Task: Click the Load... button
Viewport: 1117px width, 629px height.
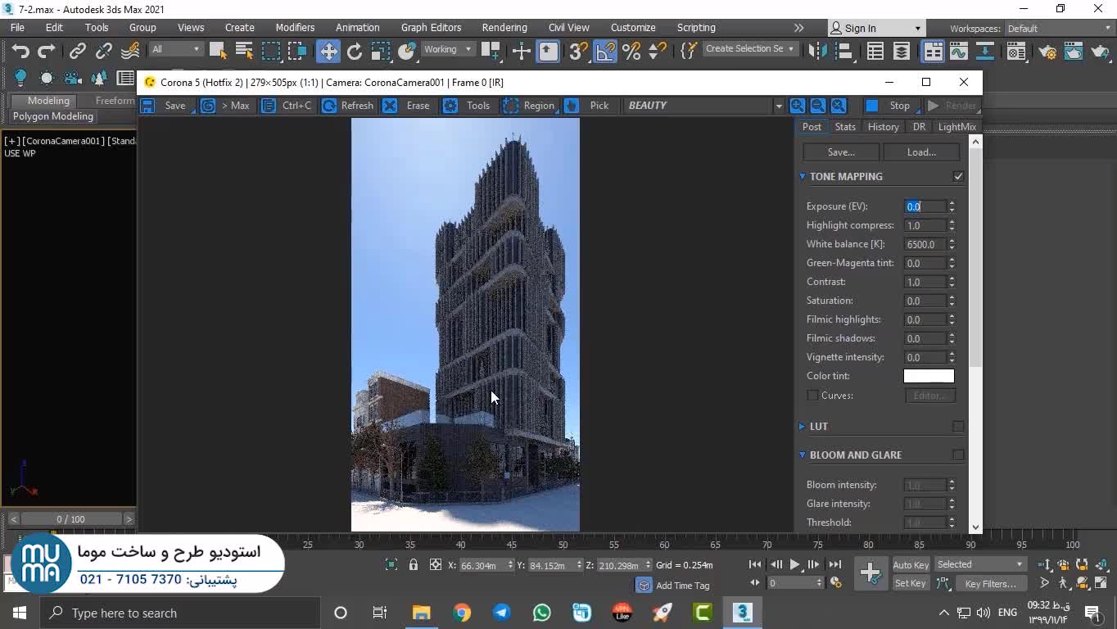Action: click(921, 152)
